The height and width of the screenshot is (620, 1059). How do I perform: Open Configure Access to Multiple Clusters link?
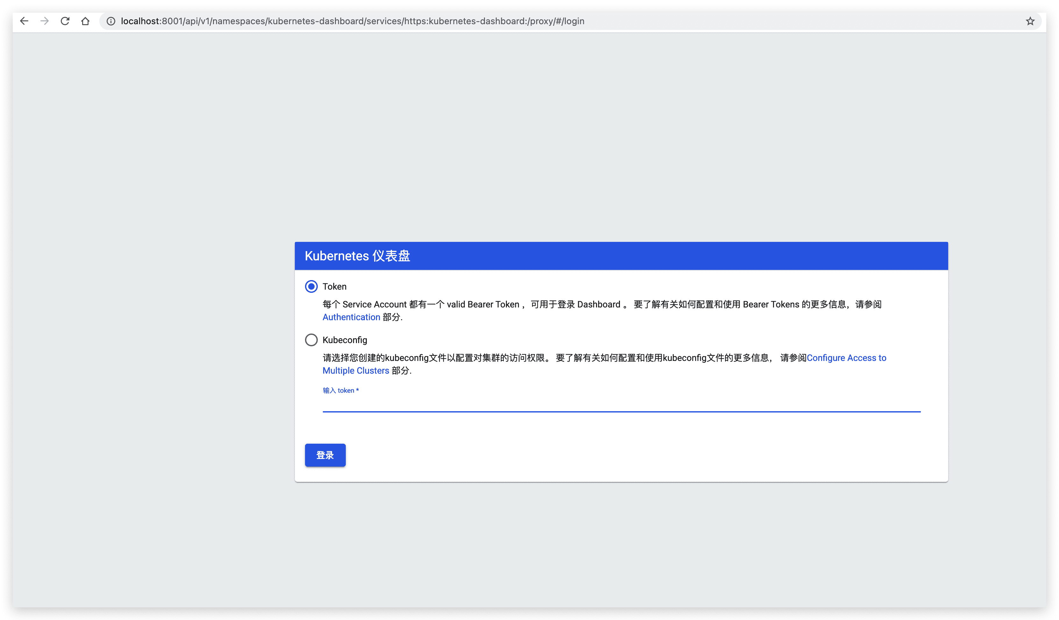[x=846, y=358]
